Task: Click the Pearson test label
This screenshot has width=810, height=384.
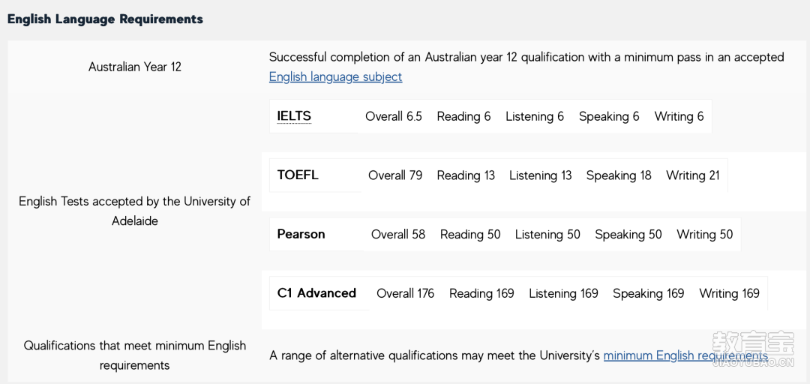Action: click(301, 234)
